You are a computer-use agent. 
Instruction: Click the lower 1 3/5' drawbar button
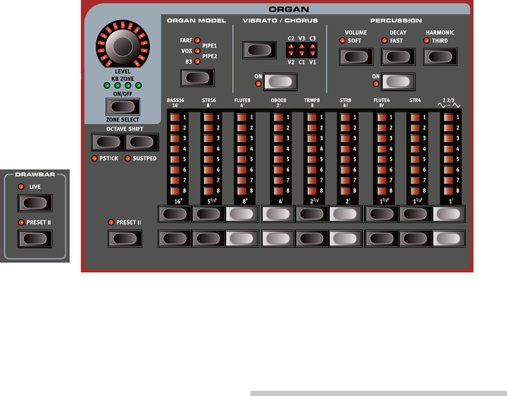tap(382, 239)
